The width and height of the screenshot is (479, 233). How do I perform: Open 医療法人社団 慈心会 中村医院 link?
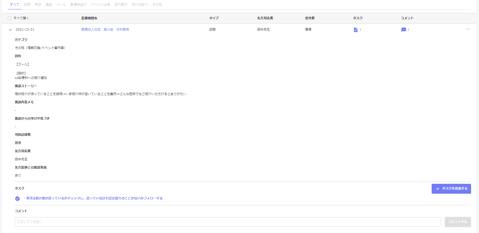(105, 29)
